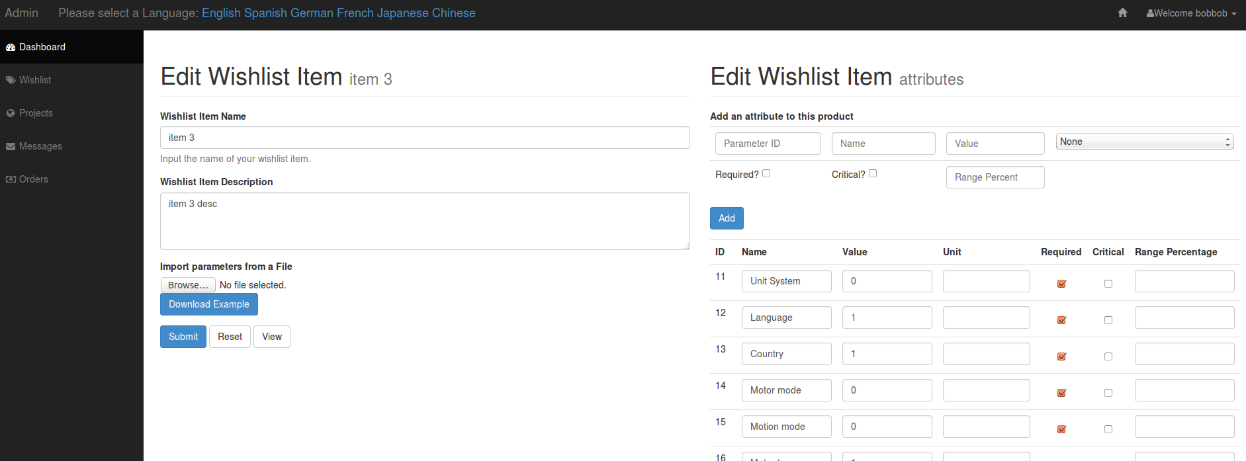Screen dimensions: 1246x461
Task: Expand the Welcome bobbob user menu caret
Action: tap(1233, 14)
